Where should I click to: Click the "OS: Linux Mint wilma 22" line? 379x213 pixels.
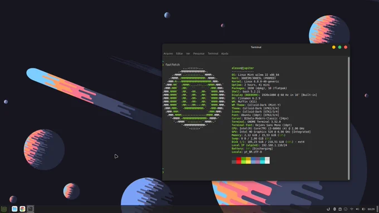[x=255, y=75]
